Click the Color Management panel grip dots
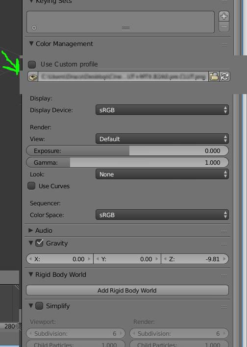Viewport: 247px width, 347px height. pyautogui.click(x=224, y=45)
